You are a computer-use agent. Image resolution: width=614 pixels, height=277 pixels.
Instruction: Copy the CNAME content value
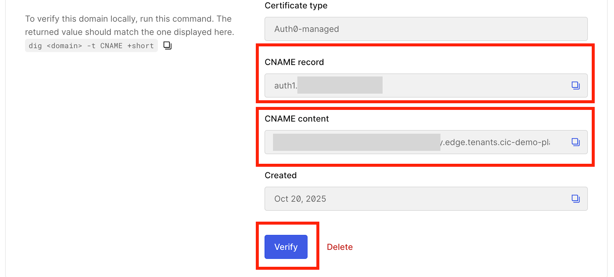[x=575, y=142]
